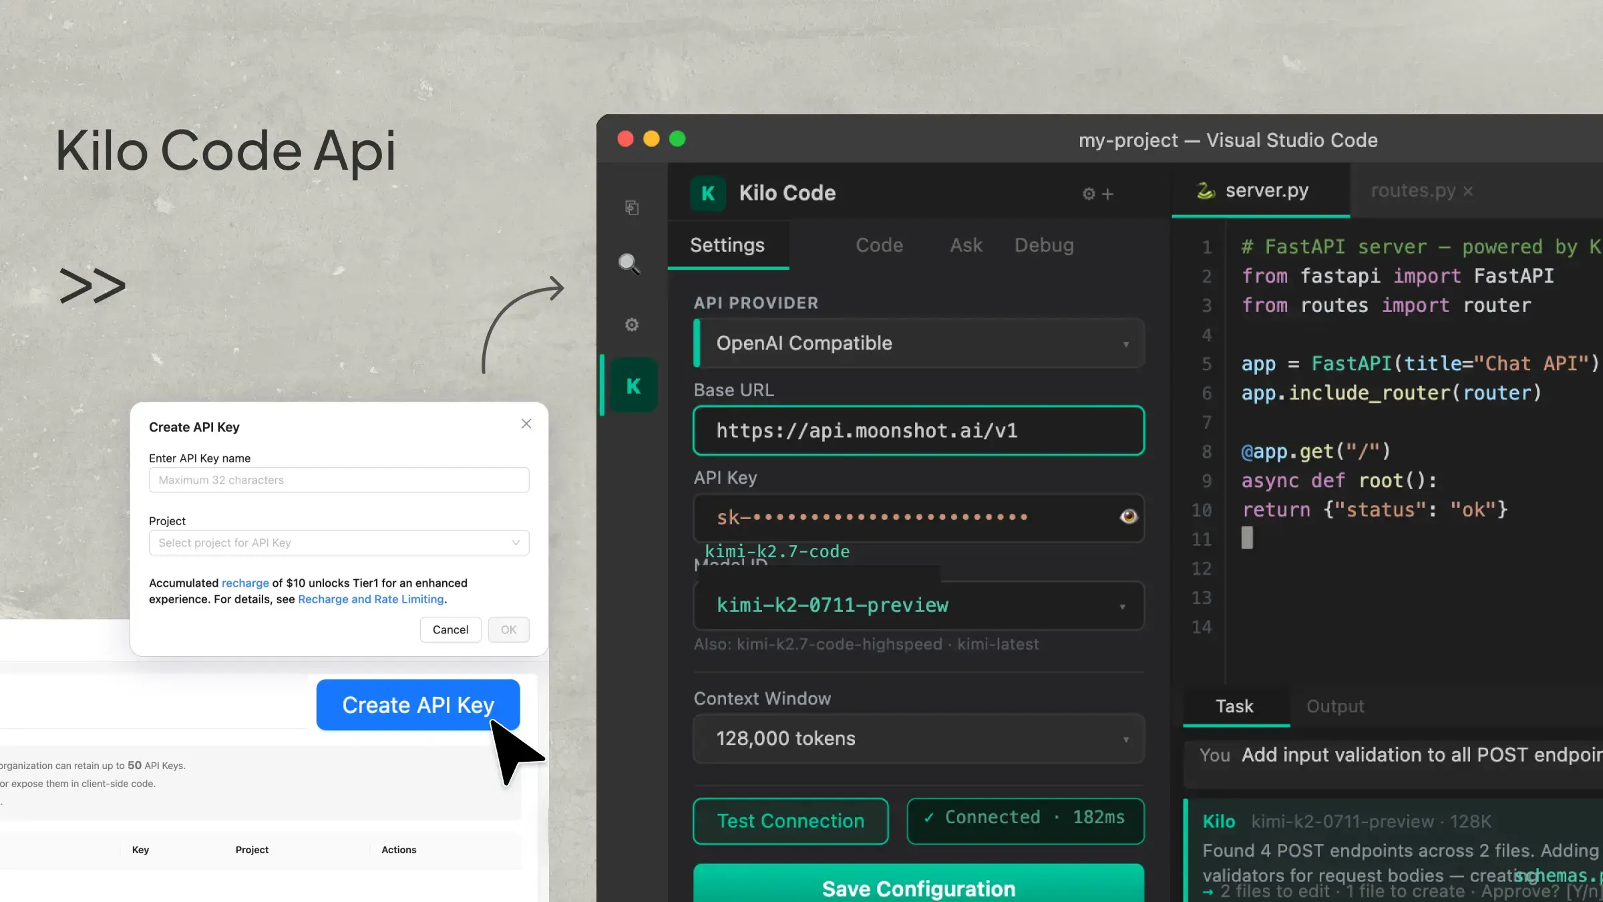Image resolution: width=1603 pixels, height=902 pixels.
Task: Switch to the Code tab
Action: point(880,245)
